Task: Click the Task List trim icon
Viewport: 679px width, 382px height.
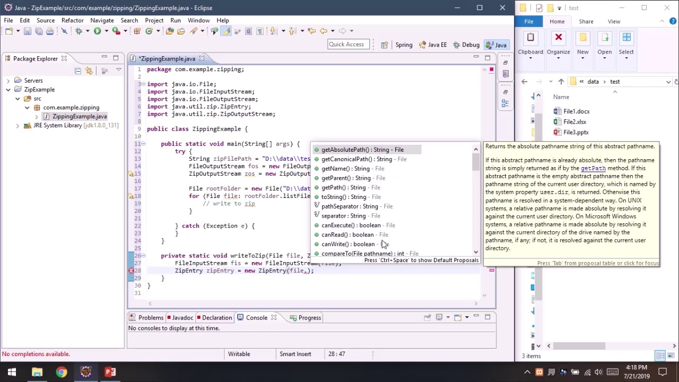Action: [506, 74]
